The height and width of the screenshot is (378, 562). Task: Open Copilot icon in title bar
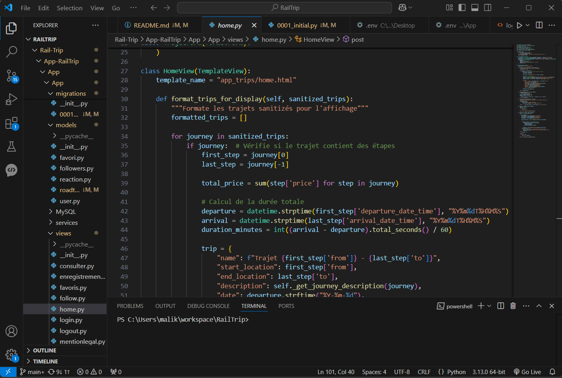pos(402,7)
